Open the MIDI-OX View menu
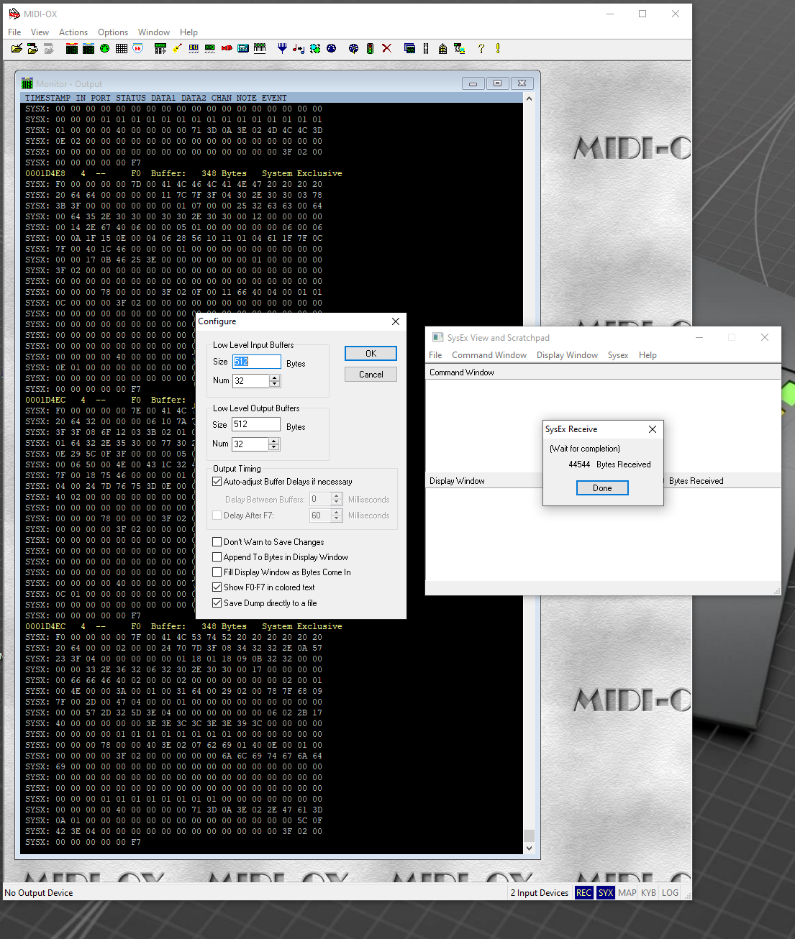Image resolution: width=795 pixels, height=939 pixels. pyautogui.click(x=40, y=32)
